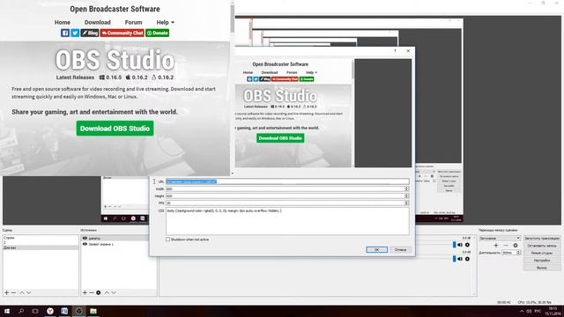
Task: Move the source down in the list
Action: (114, 292)
